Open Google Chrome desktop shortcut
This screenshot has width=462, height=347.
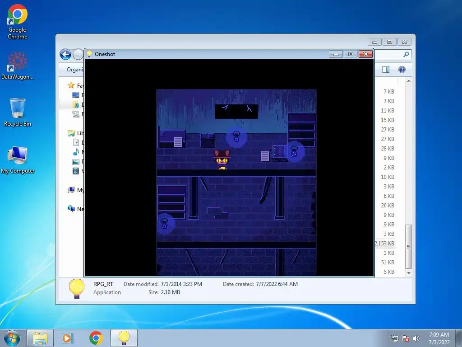(x=18, y=22)
